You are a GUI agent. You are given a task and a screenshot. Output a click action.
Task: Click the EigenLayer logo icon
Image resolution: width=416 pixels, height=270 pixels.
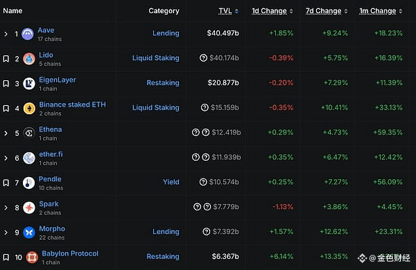[29, 84]
